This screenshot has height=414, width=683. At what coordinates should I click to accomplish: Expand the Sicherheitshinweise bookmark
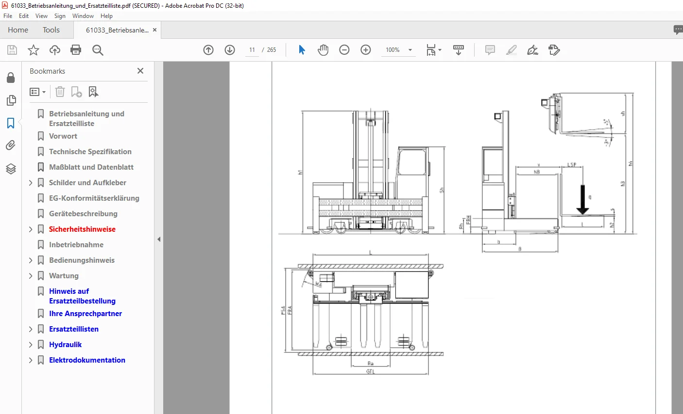[31, 229]
